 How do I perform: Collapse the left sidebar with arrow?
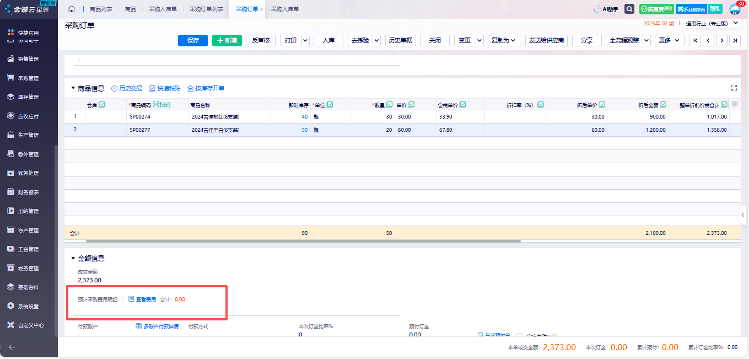(x=12, y=347)
